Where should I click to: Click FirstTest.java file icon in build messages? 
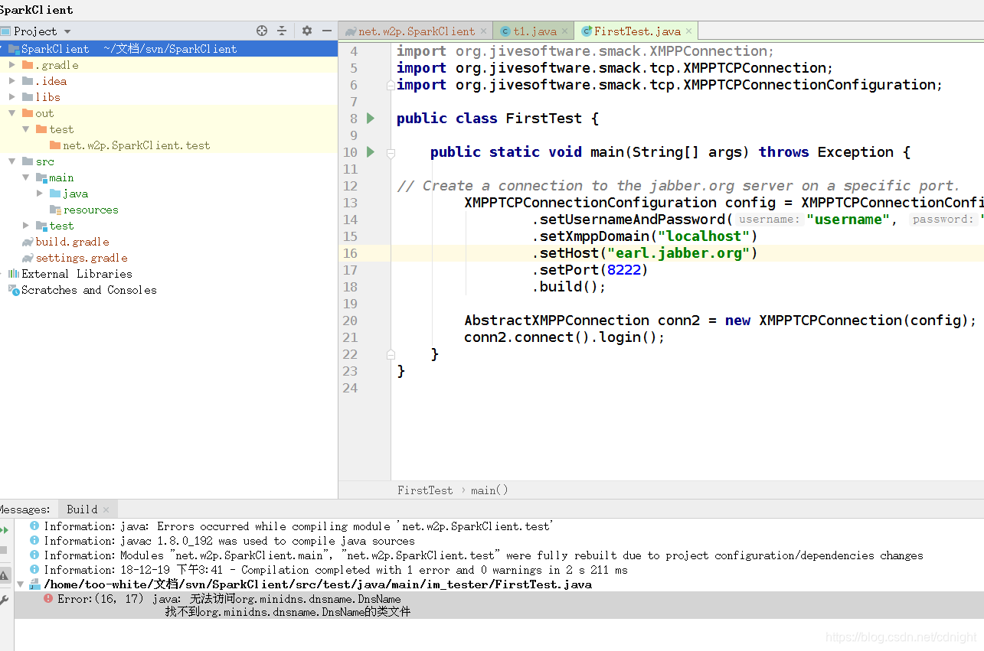click(x=34, y=584)
